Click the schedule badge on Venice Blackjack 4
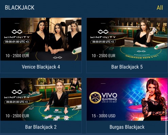The image size is (168, 135). pyautogui.click(x=17, y=42)
